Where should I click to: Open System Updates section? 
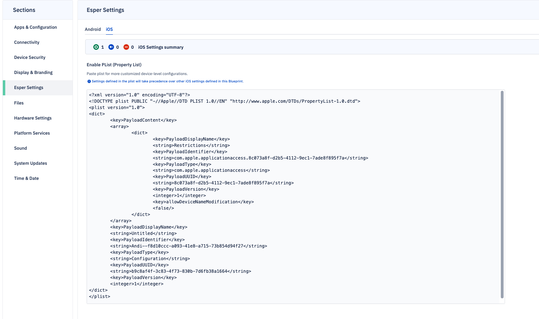(x=31, y=163)
